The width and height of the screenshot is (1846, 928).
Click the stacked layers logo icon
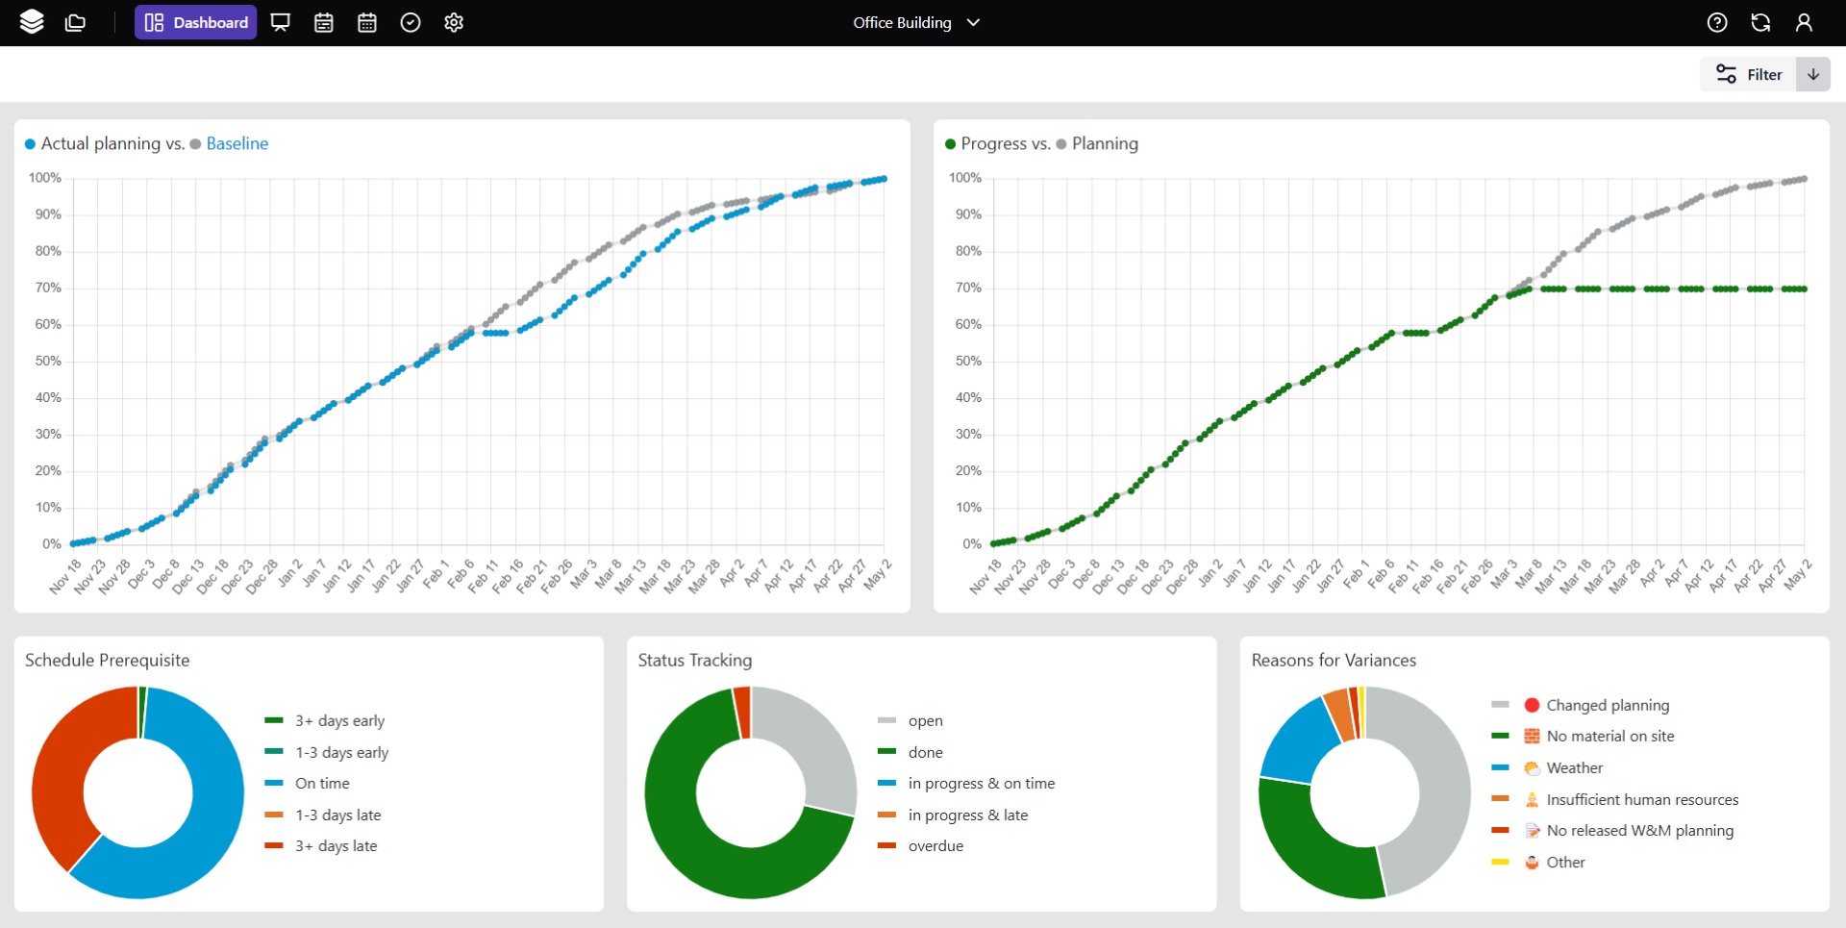[x=32, y=22]
